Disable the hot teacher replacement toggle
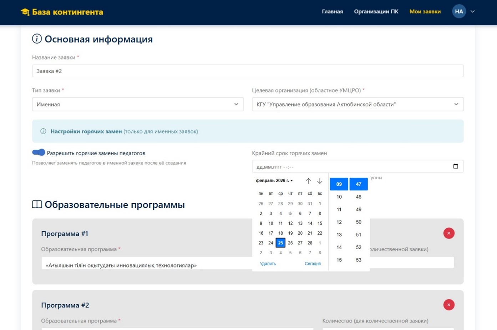Viewport: 497px width, 330px height. 39,152
